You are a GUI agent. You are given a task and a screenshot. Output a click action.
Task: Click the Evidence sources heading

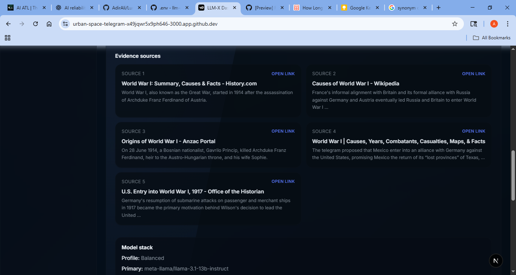click(x=138, y=56)
